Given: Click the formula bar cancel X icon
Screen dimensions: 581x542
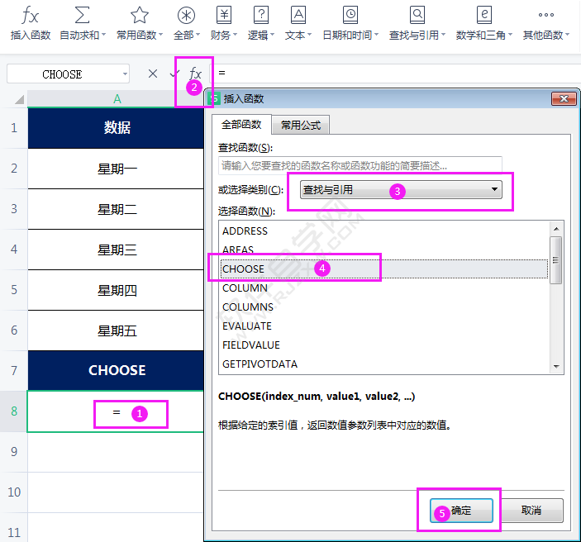Looking at the screenshot, I should (153, 74).
